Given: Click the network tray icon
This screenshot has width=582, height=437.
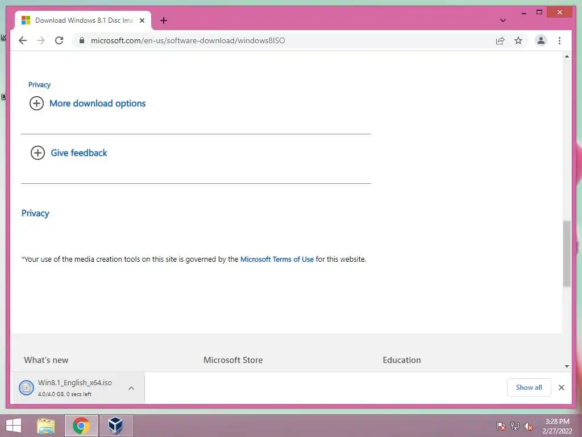Looking at the screenshot, I should pyautogui.click(x=515, y=426).
